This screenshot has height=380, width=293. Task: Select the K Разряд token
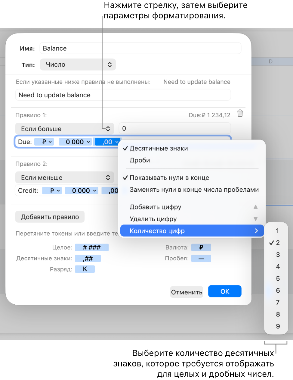coord(85,269)
